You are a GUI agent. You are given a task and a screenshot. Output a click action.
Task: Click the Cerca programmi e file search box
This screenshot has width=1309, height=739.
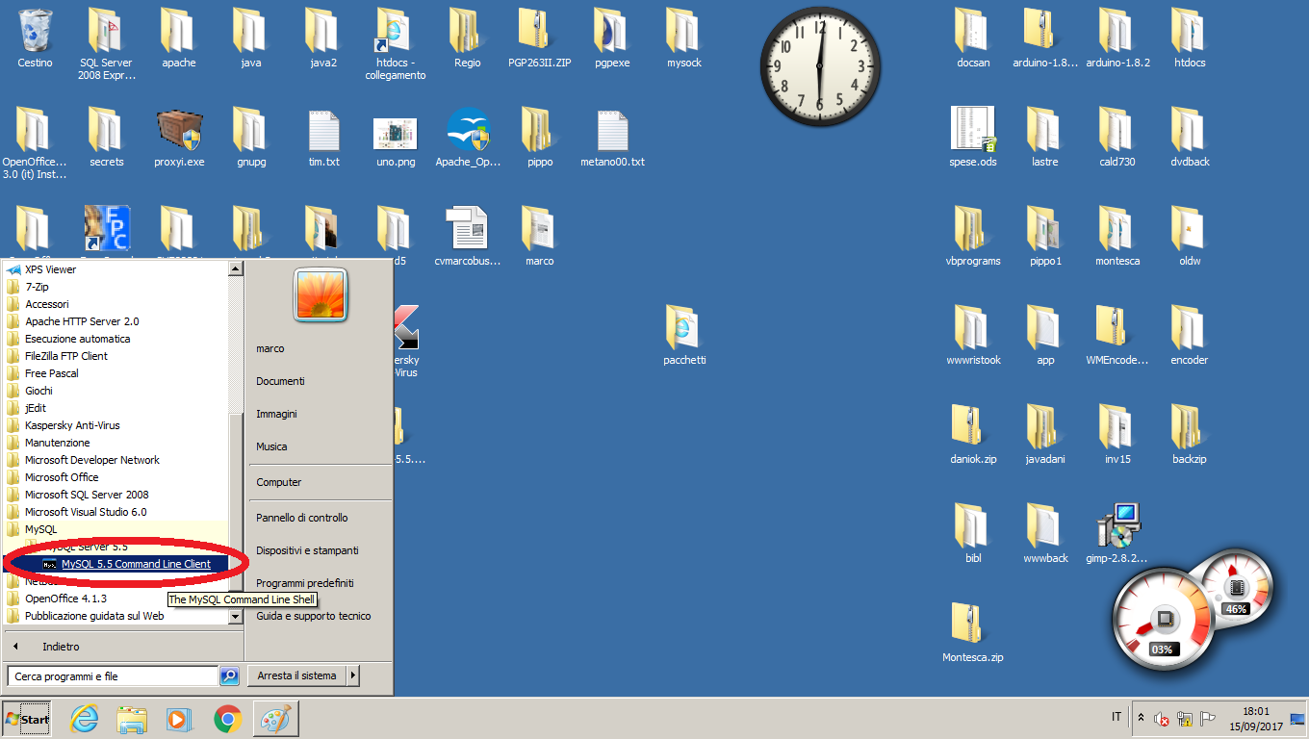[x=112, y=676]
